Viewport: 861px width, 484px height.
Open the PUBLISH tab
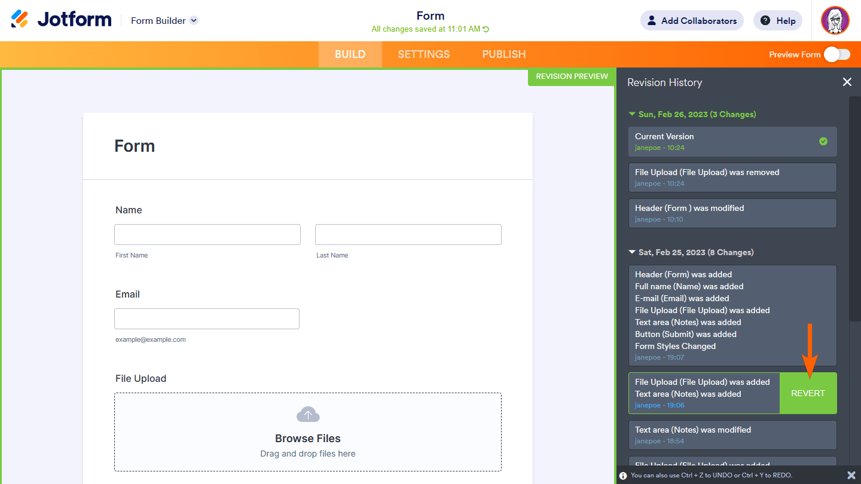coord(503,54)
